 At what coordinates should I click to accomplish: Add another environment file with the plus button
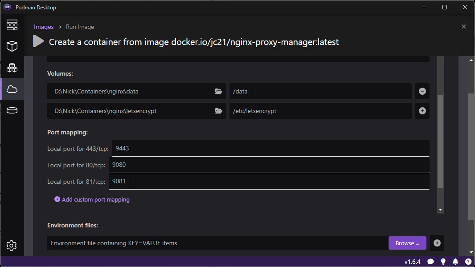click(x=437, y=243)
